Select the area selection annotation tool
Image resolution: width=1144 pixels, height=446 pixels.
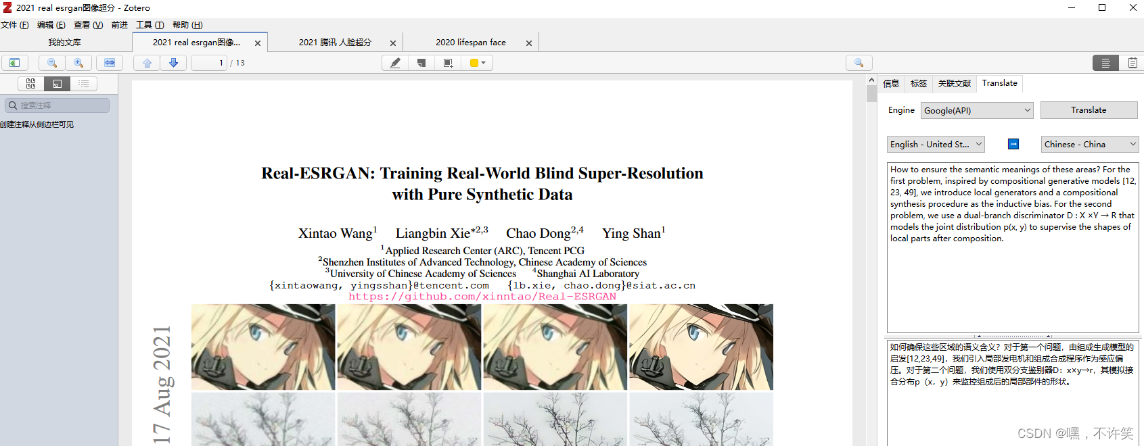point(448,63)
